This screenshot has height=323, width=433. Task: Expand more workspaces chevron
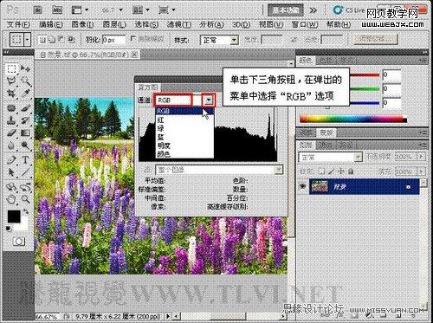[313, 10]
